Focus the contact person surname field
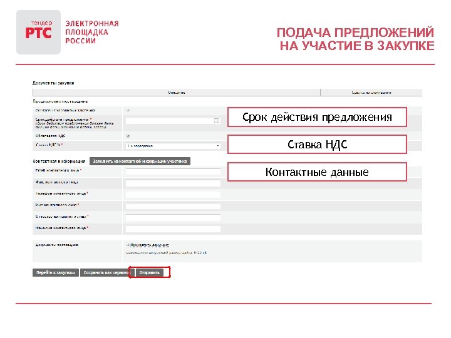This screenshot has height=338, width=451. coord(173,229)
